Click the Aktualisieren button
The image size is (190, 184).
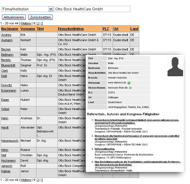(x=14, y=17)
